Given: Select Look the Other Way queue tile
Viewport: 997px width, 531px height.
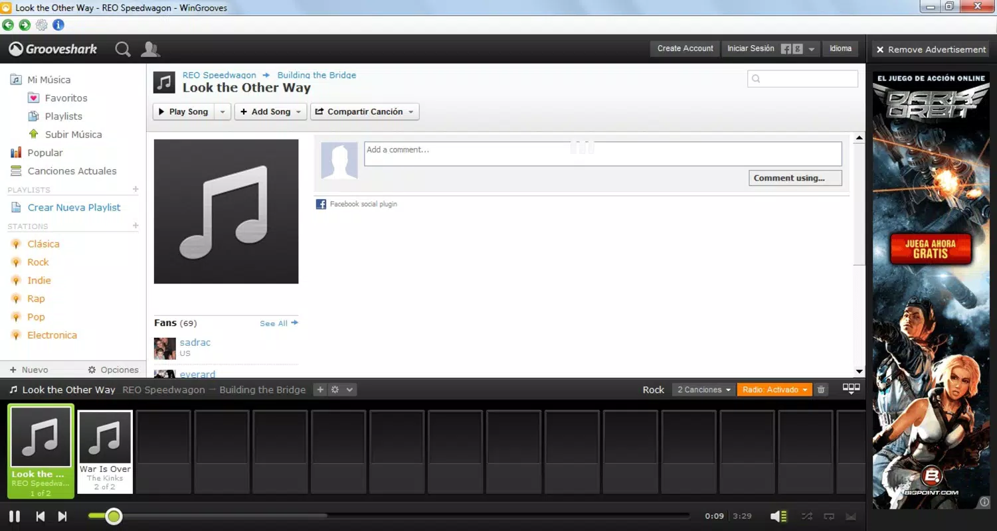Looking at the screenshot, I should tap(41, 451).
